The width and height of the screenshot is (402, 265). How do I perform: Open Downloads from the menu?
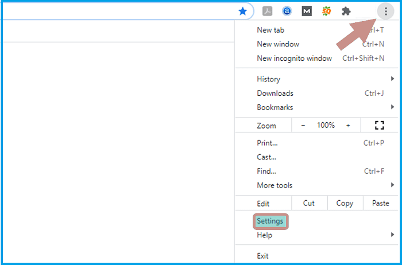pyautogui.click(x=316, y=93)
